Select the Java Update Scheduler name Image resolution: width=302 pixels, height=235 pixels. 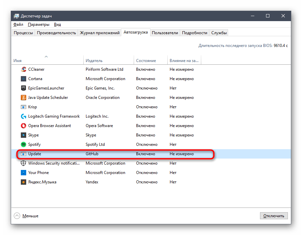coord(48,98)
